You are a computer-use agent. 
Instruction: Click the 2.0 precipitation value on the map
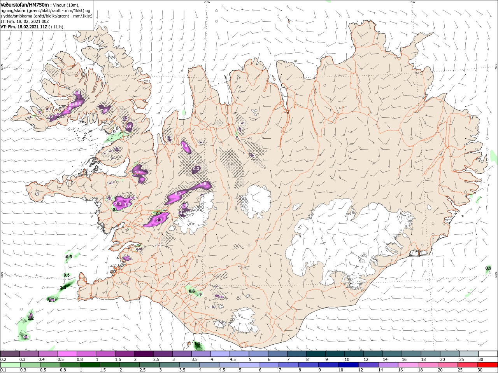click(x=118, y=204)
